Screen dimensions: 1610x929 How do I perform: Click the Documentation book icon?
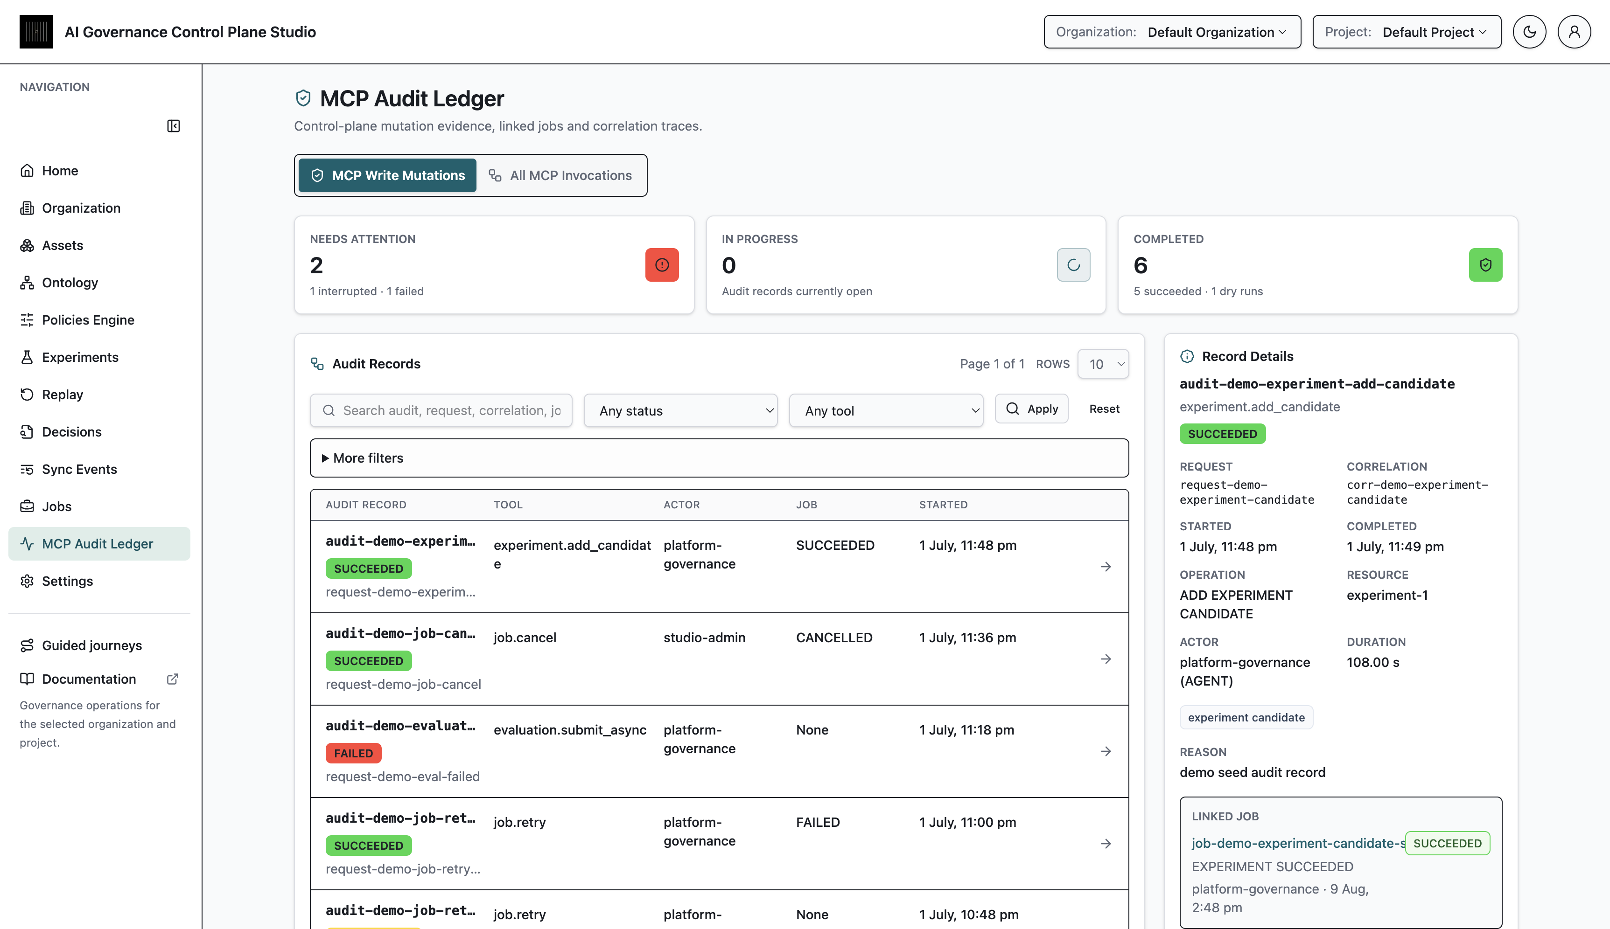[x=27, y=679]
